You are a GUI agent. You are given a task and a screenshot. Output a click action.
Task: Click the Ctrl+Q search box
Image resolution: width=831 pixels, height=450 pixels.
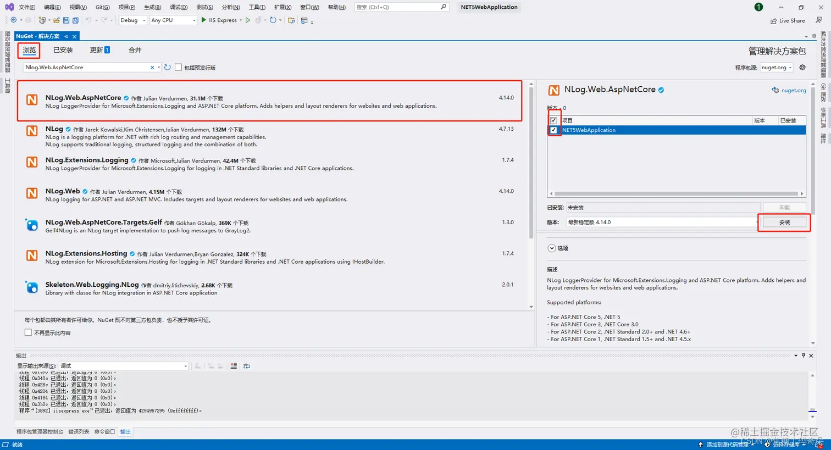point(401,7)
